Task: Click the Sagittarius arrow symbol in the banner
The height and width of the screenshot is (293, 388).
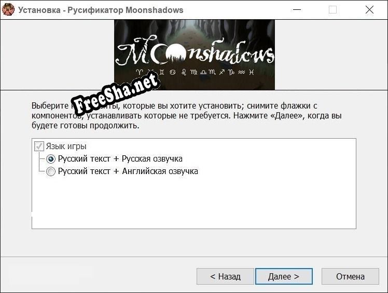Action: (222, 72)
